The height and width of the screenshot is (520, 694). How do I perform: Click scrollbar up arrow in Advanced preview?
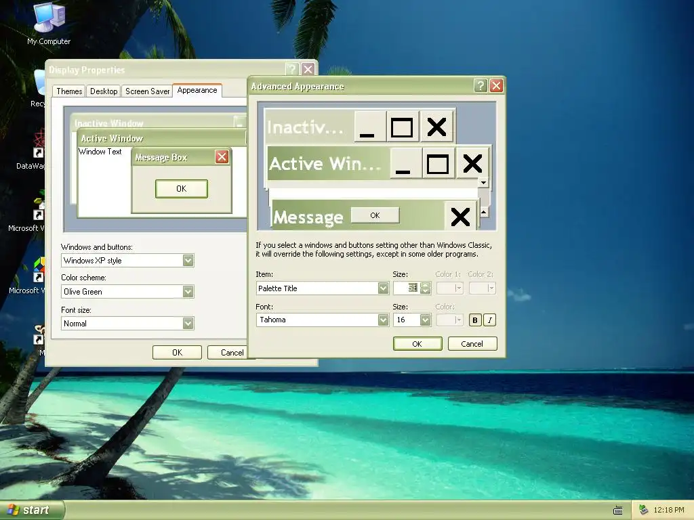[484, 213]
